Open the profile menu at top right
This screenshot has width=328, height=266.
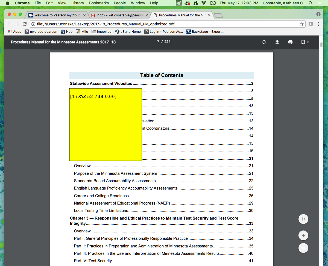(x=318, y=15)
